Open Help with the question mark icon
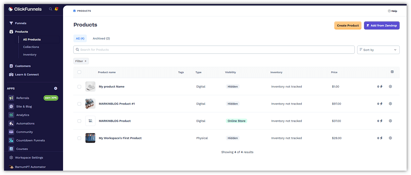 389,11
